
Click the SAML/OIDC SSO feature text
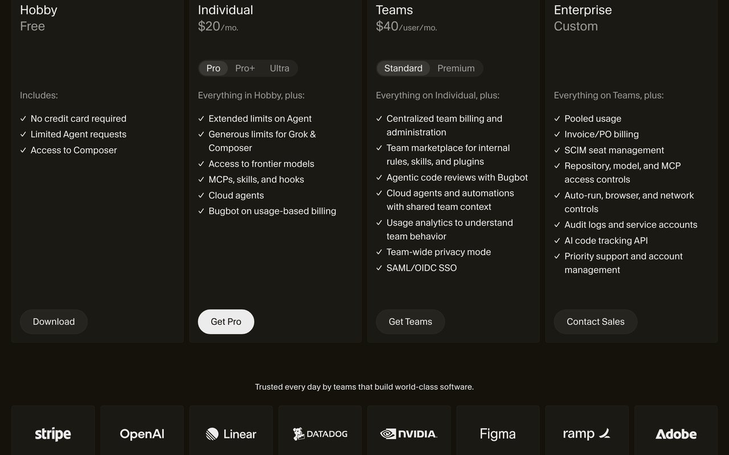(x=421, y=268)
